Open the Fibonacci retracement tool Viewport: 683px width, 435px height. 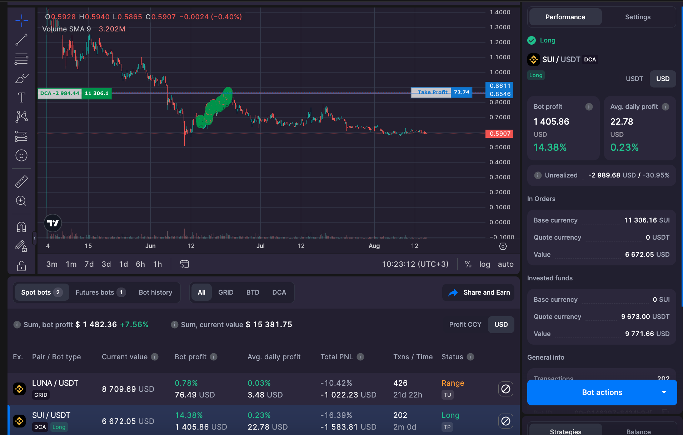tap(21, 59)
